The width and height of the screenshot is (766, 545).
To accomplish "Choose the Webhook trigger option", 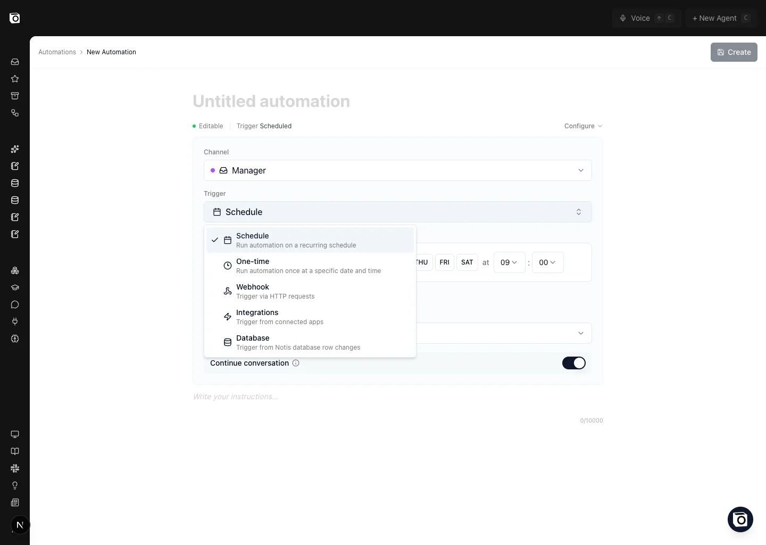I will (310, 291).
